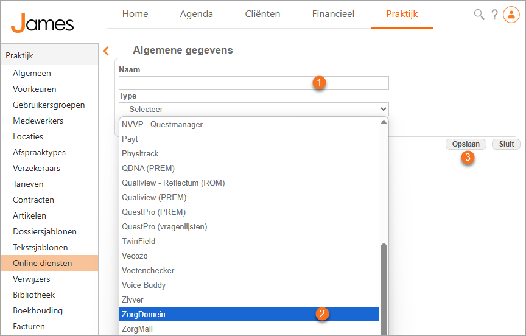The height and width of the screenshot is (336, 526).
Task: Open the Type dropdown selector
Action: coord(253,109)
